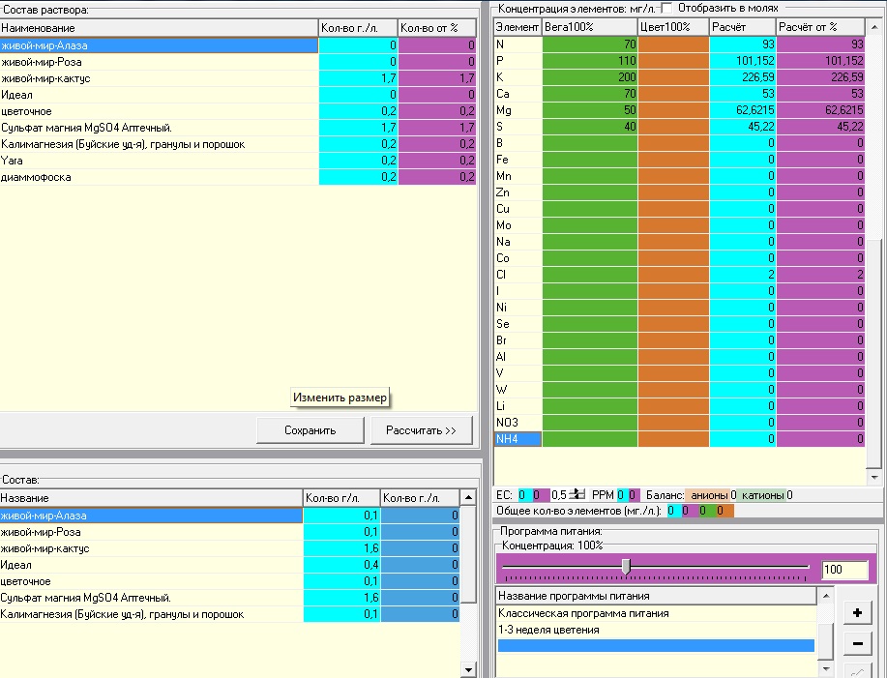Click the 'Цвет100%' column header
The width and height of the screenshot is (887, 678).
pyautogui.click(x=673, y=27)
